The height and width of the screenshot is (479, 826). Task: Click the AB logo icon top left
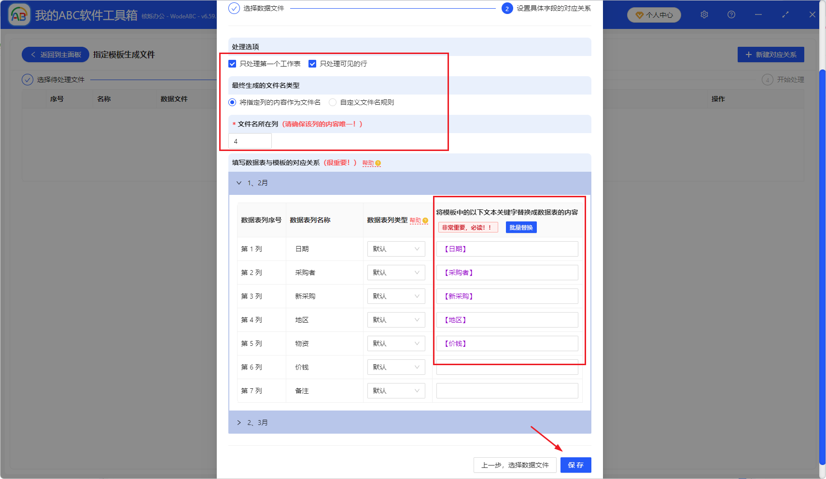[19, 14]
